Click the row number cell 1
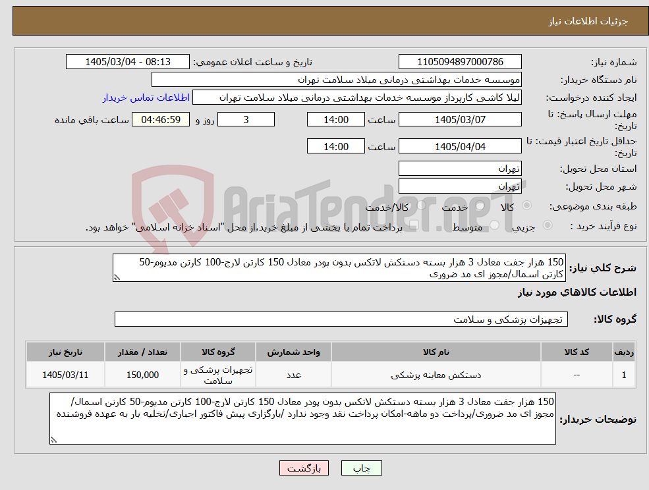 tap(624, 375)
